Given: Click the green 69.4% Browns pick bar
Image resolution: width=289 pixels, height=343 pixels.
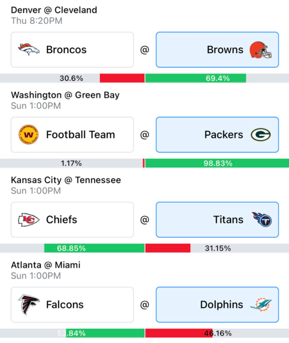Looking at the screenshot, I should (x=196, y=78).
